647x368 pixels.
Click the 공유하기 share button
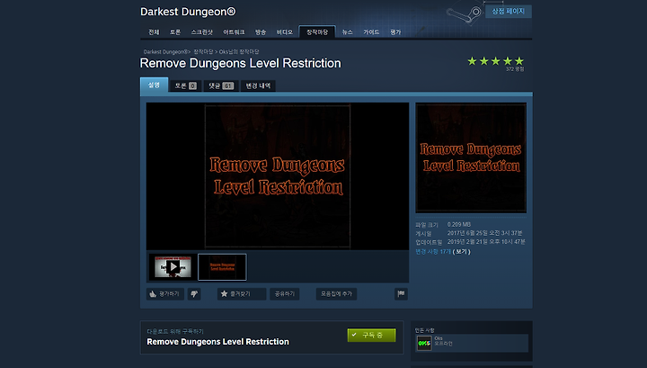285,294
